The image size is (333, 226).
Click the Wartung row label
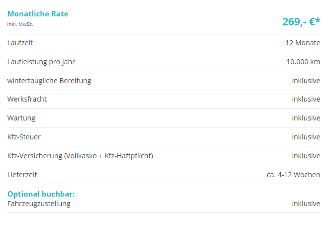coord(21,118)
